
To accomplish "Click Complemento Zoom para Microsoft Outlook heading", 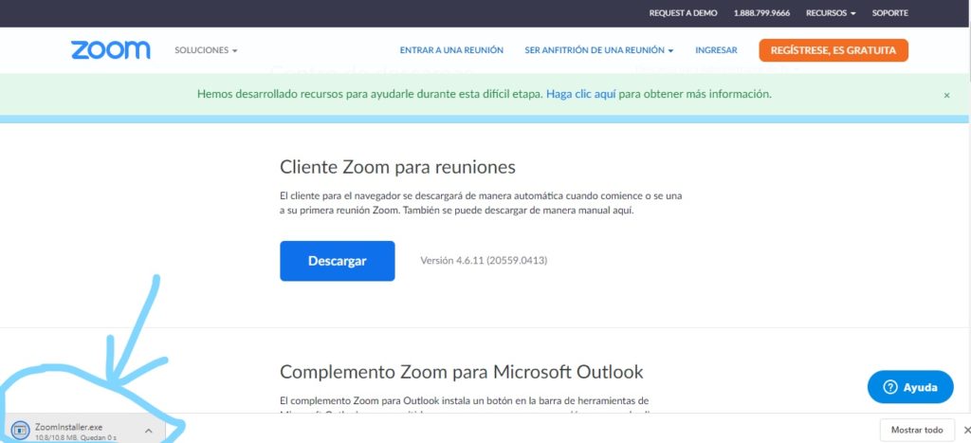I will pos(462,372).
